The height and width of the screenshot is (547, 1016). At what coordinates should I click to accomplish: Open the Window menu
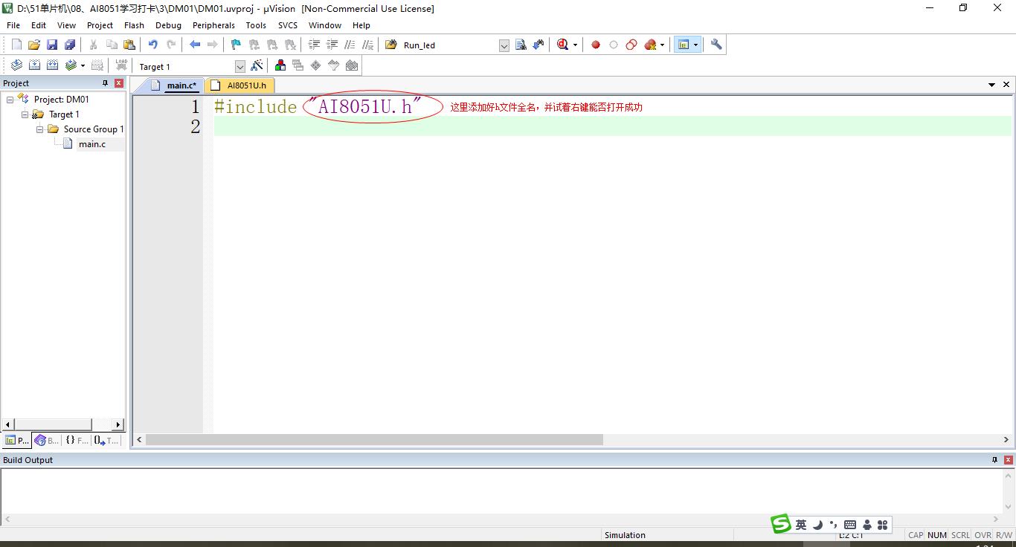[x=325, y=25]
